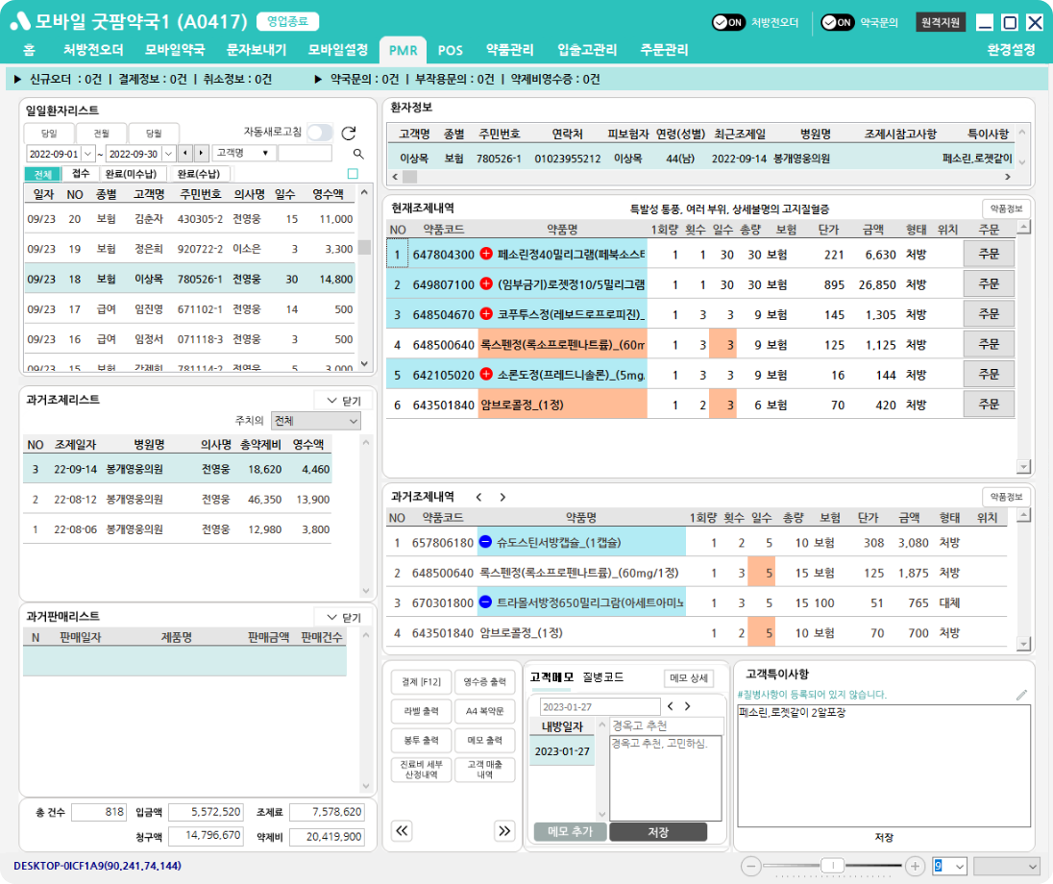Click the magnifier search icon in patient list
The image size is (1053, 884).
(x=358, y=154)
